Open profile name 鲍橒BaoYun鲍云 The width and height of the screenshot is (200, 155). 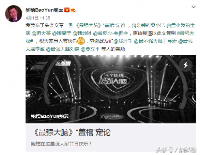[x=44, y=10]
